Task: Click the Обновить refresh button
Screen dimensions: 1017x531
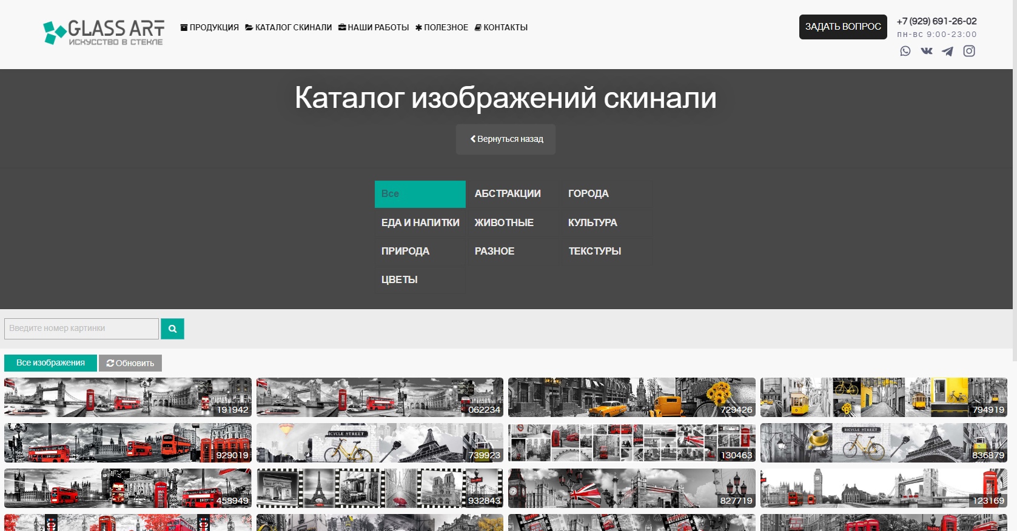Action: click(x=130, y=363)
